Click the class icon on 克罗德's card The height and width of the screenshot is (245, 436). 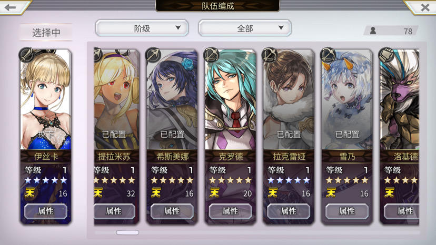pyautogui.click(x=212, y=55)
